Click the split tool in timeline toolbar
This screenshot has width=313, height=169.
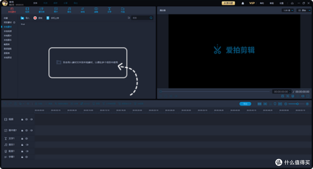(39, 104)
